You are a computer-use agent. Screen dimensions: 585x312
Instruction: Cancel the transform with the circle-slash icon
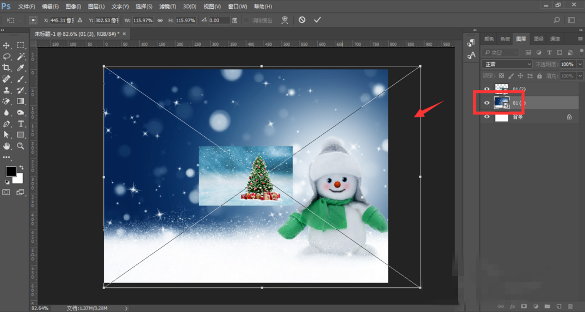pos(302,20)
